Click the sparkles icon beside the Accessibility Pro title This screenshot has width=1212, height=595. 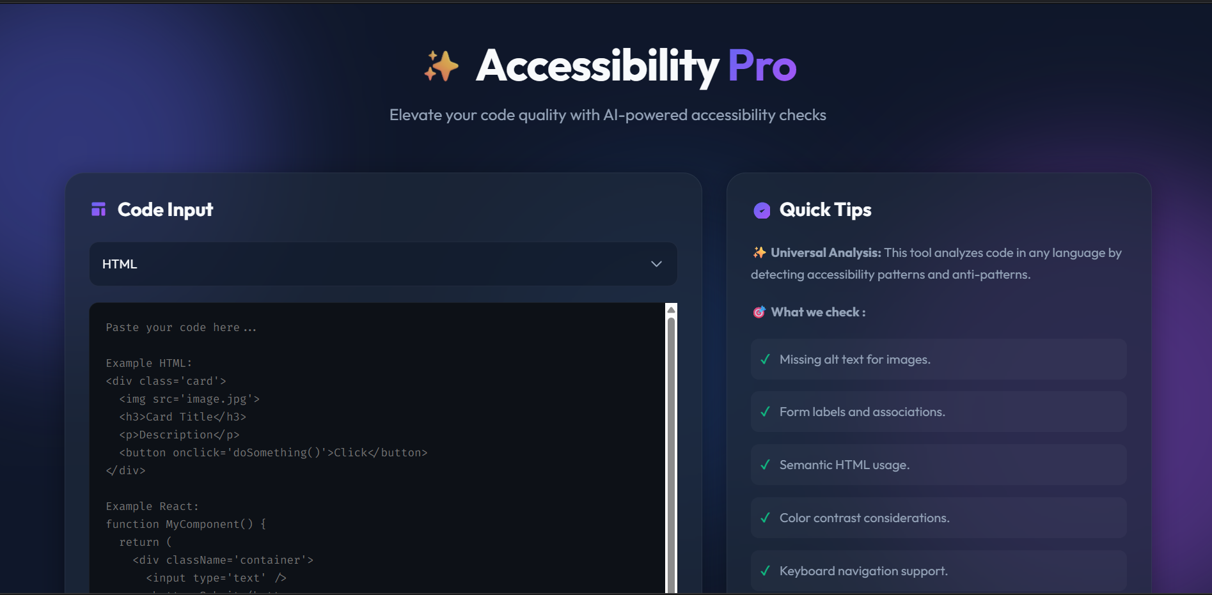point(441,65)
